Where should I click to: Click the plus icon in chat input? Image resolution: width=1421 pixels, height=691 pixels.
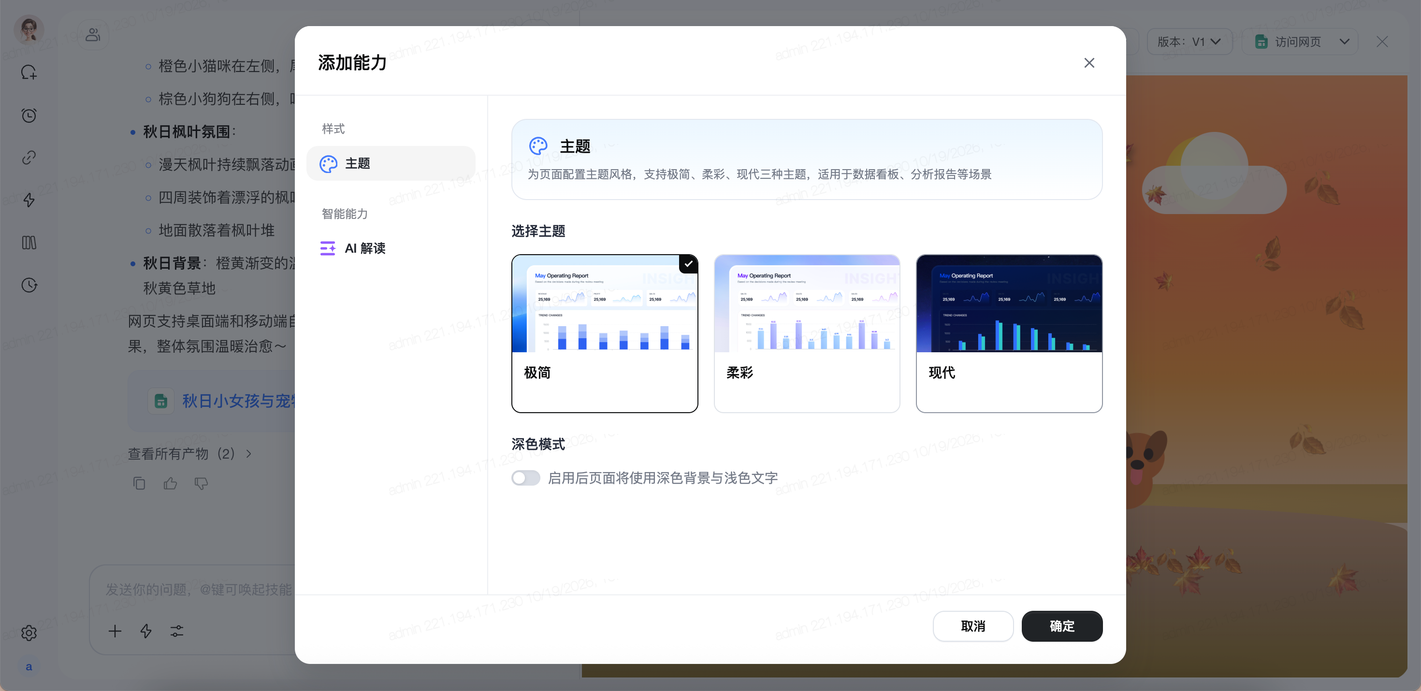[x=115, y=631]
